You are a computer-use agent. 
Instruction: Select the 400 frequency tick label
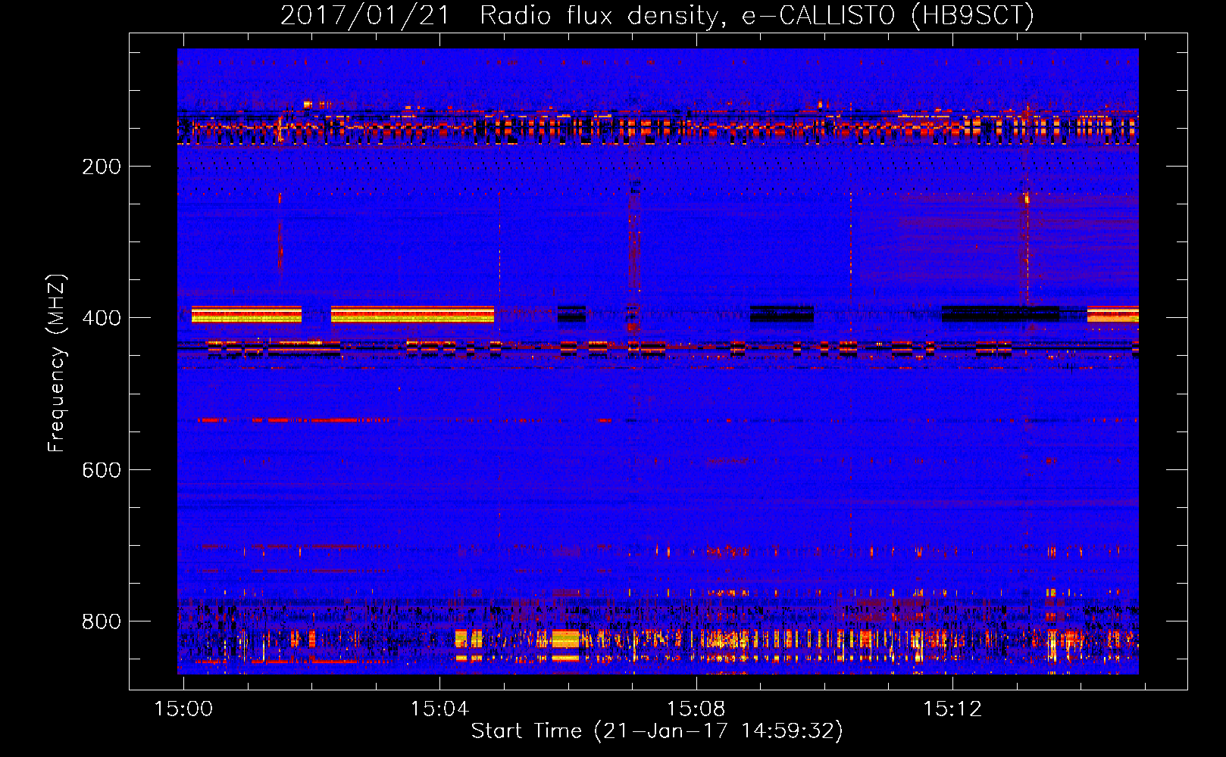[x=102, y=318]
